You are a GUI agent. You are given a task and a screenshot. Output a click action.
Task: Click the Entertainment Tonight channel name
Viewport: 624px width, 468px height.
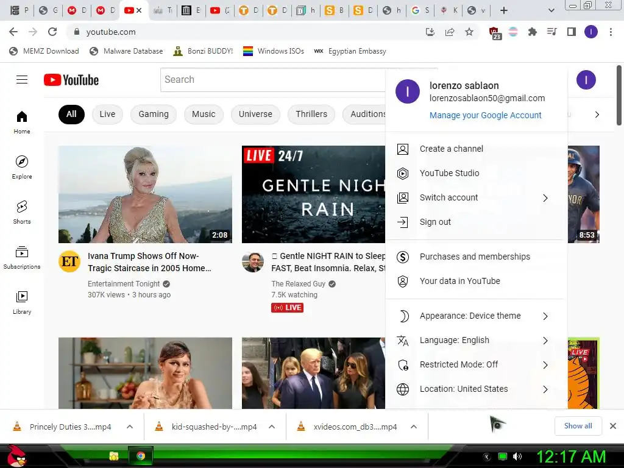point(123,284)
